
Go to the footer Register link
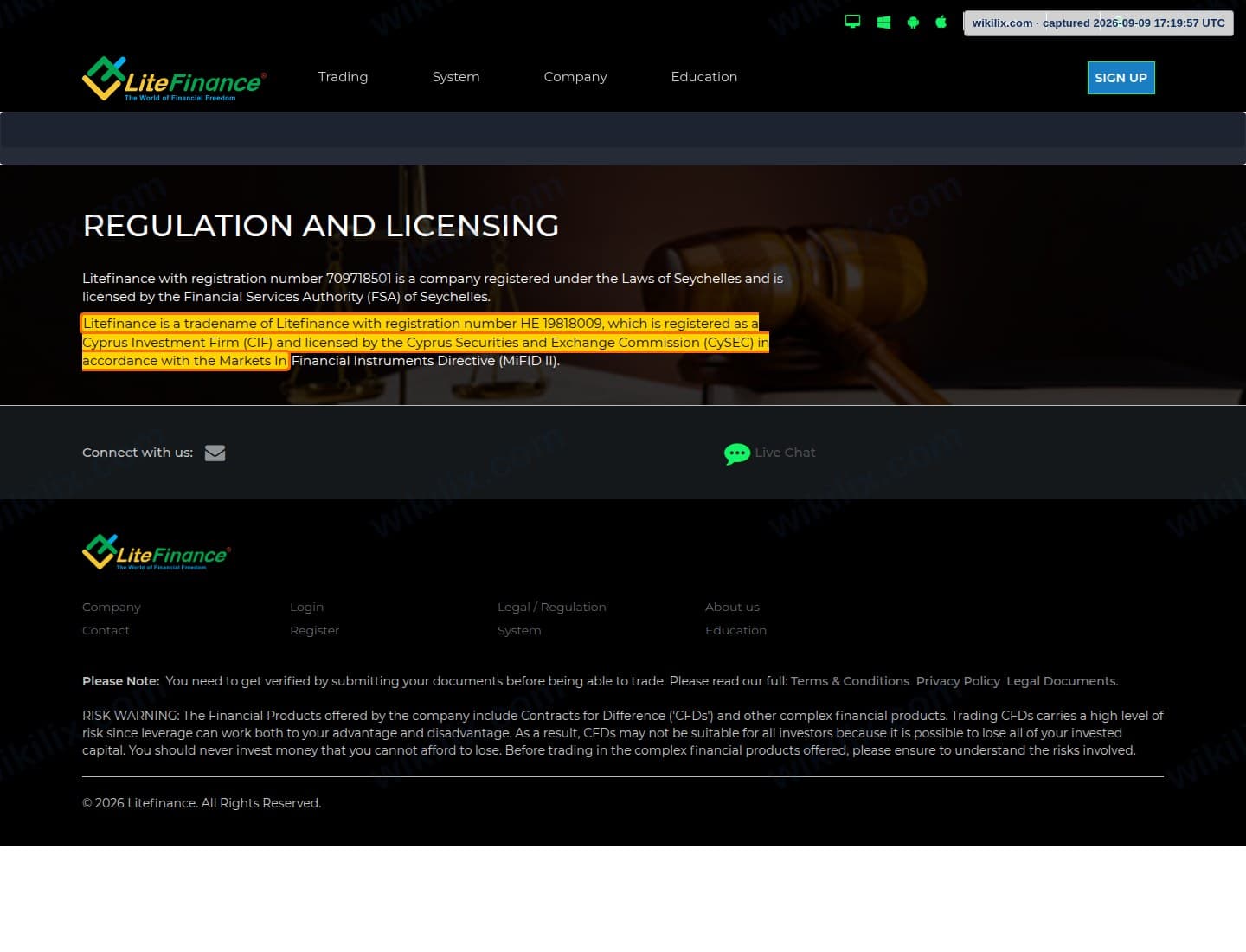tap(314, 630)
